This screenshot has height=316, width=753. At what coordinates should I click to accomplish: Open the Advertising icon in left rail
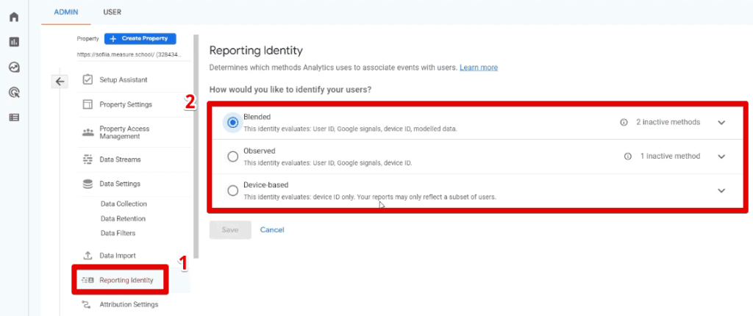coord(13,92)
